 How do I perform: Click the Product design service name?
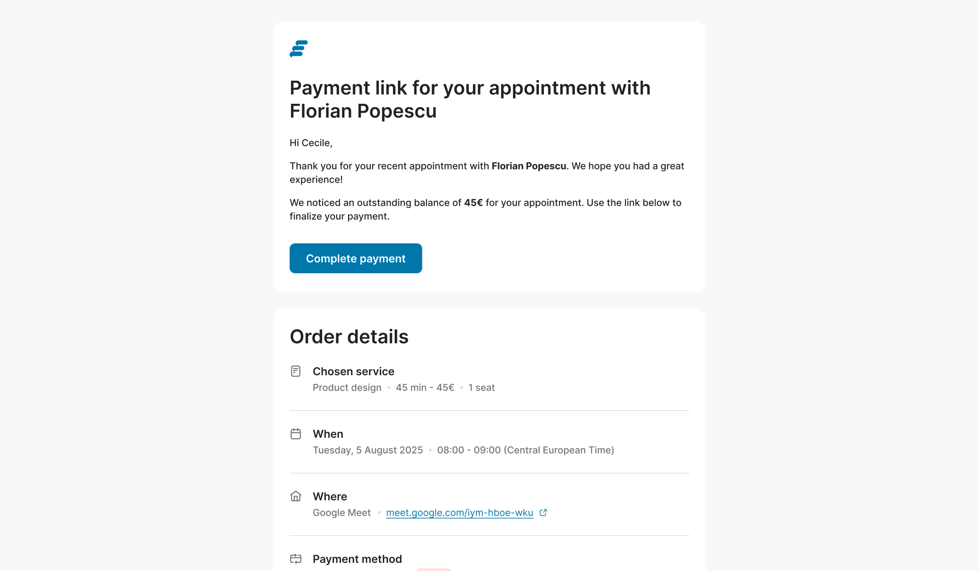coord(347,387)
